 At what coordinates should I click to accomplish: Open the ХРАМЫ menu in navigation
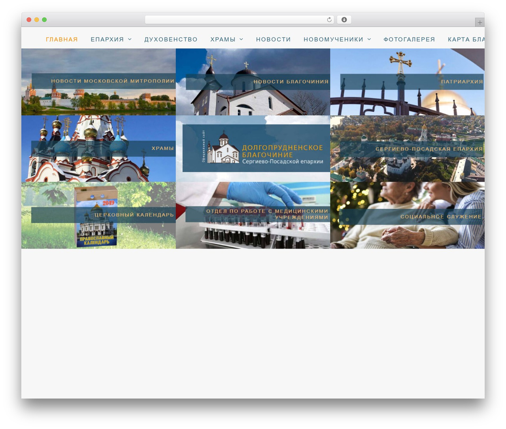[223, 40]
